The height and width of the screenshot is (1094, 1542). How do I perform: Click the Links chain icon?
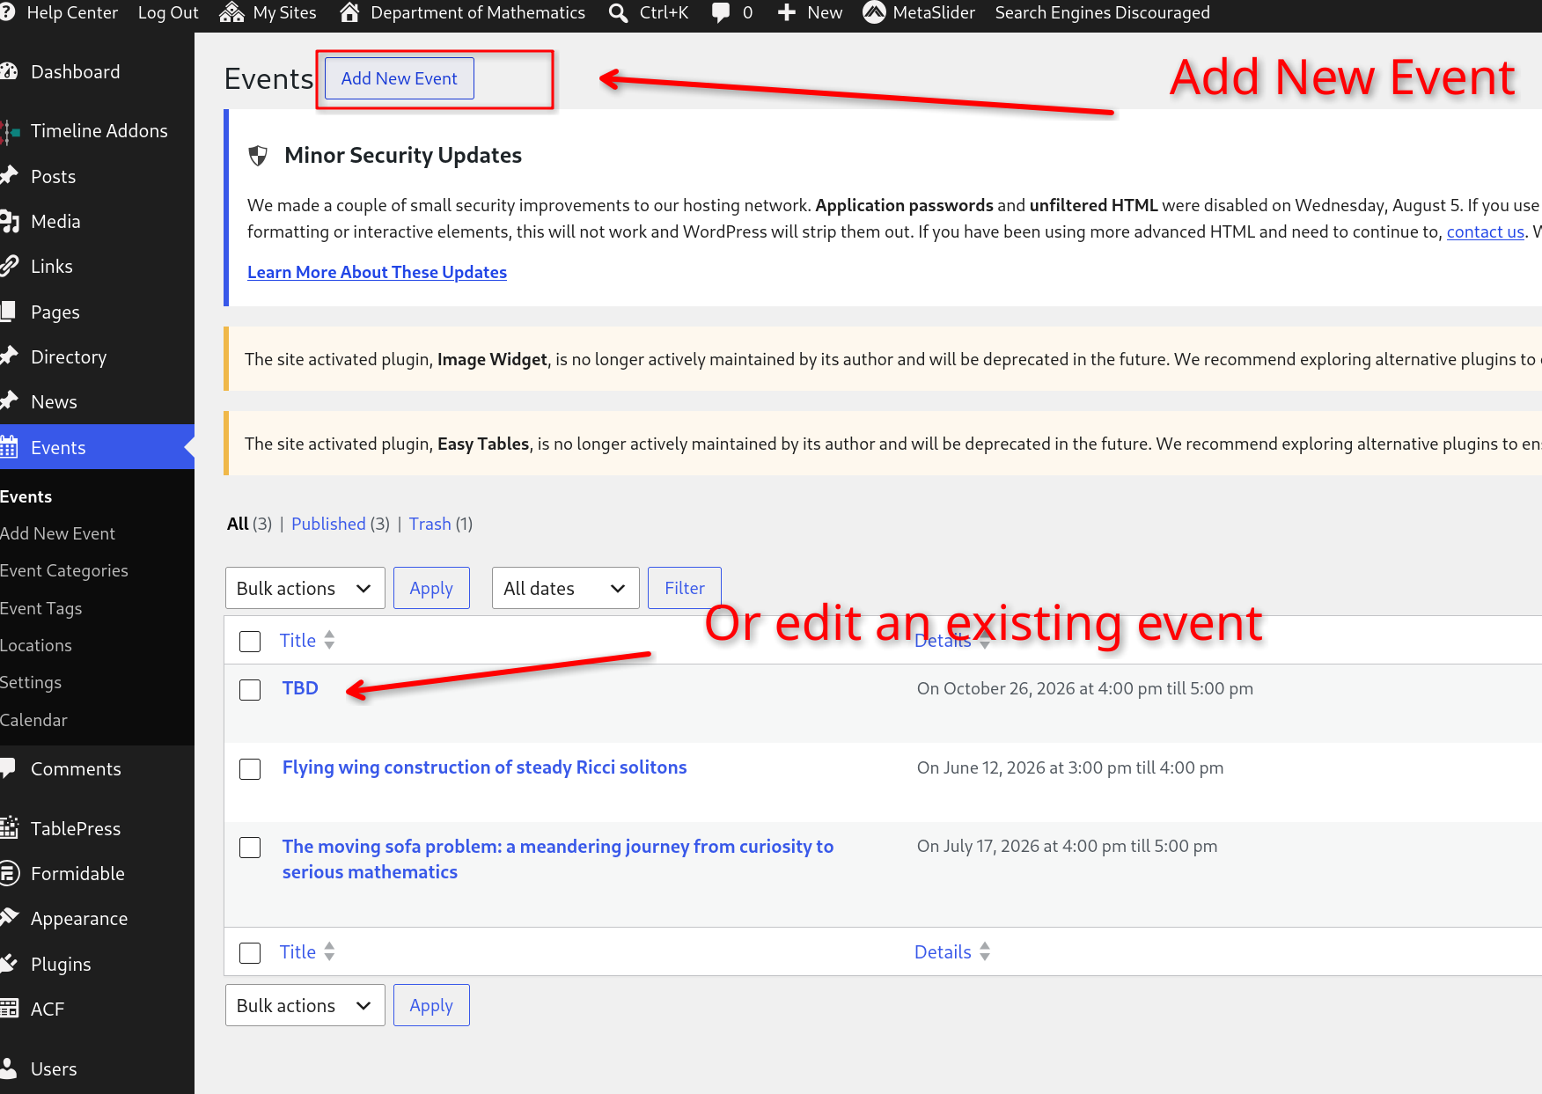coord(9,267)
